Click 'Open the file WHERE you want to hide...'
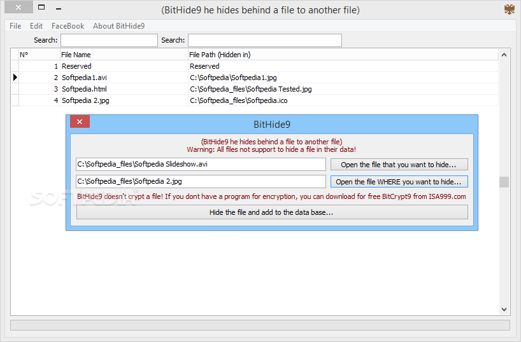521x342 pixels. point(399,182)
